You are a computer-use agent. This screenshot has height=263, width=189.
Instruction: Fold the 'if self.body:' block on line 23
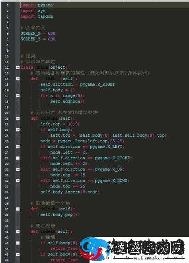pos(18,130)
